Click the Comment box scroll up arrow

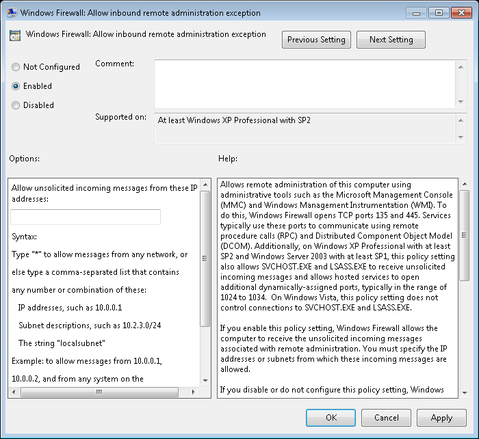[x=461, y=67]
